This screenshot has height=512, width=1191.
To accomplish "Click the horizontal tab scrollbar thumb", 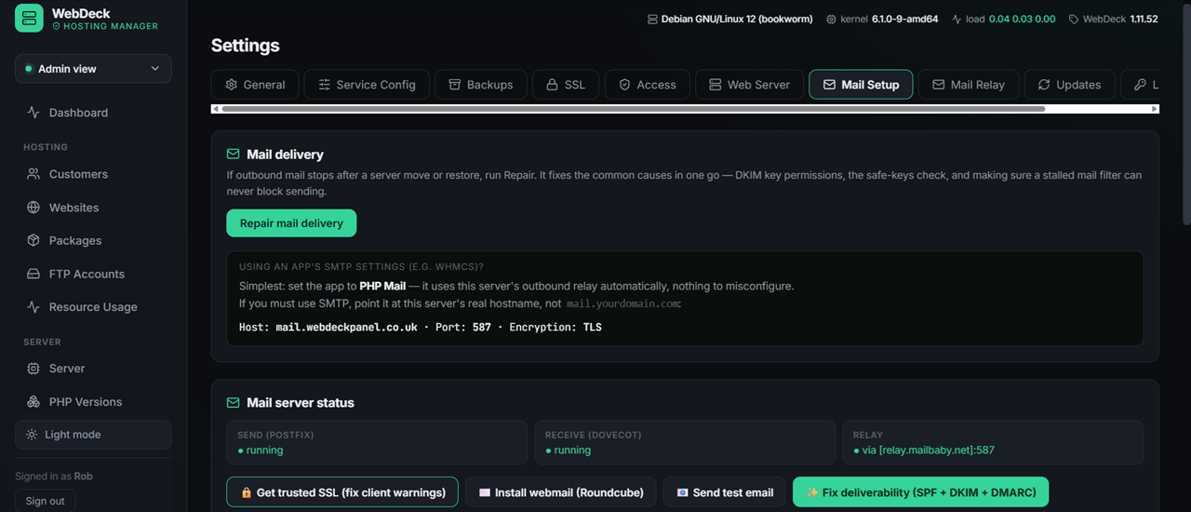I will [x=634, y=109].
